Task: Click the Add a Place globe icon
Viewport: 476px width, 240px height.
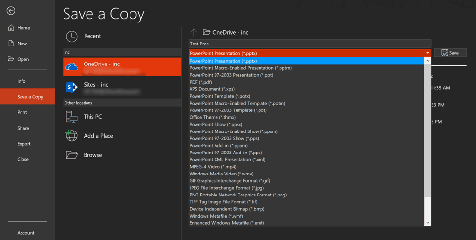Action: 71,135
